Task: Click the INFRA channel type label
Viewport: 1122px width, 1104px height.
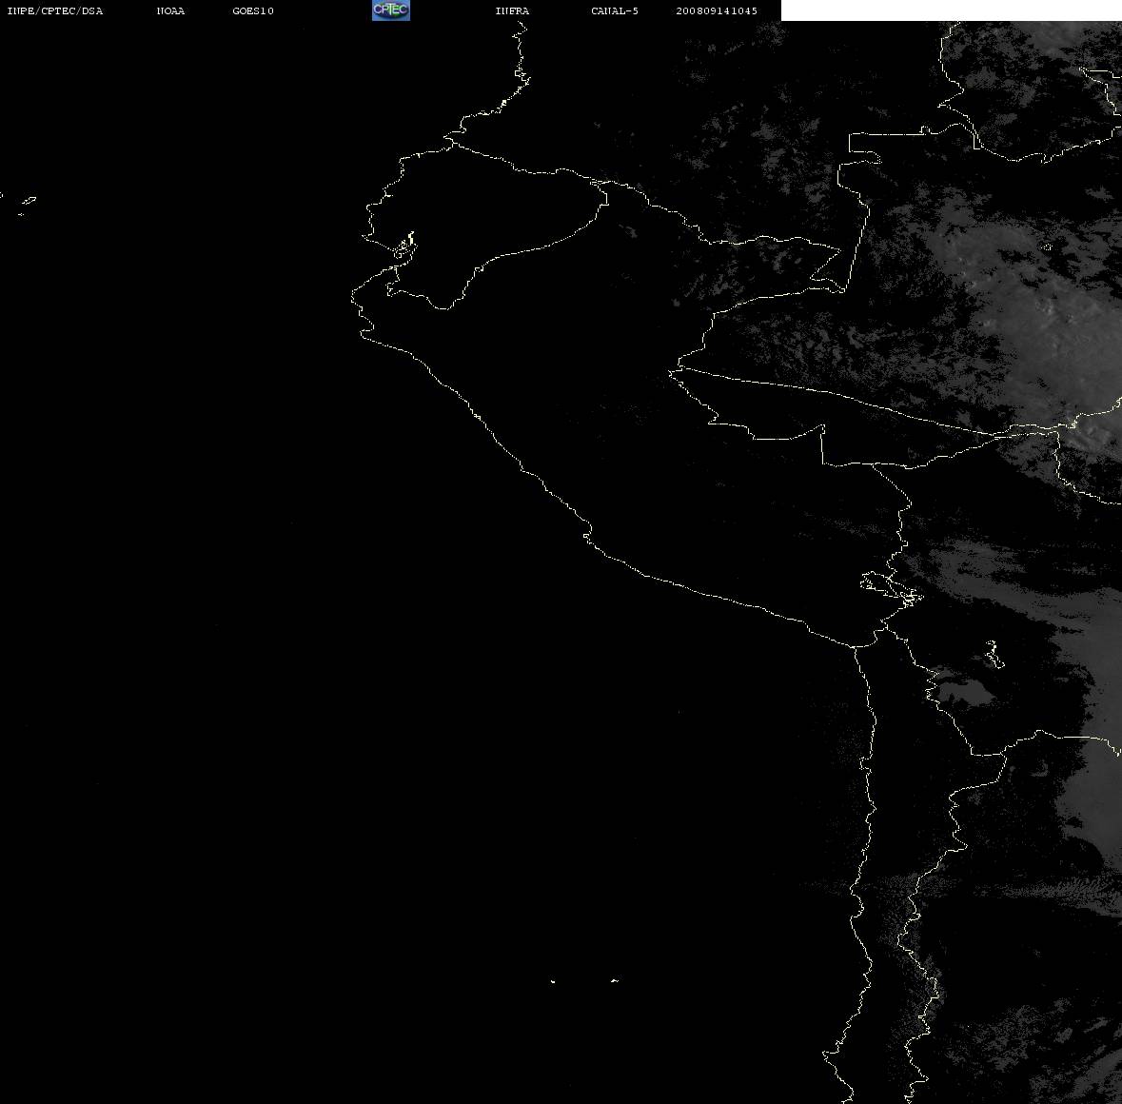Action: pos(512,10)
